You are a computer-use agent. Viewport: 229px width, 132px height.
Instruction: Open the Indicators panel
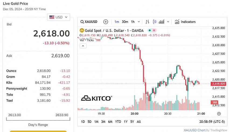click(x=185, y=22)
